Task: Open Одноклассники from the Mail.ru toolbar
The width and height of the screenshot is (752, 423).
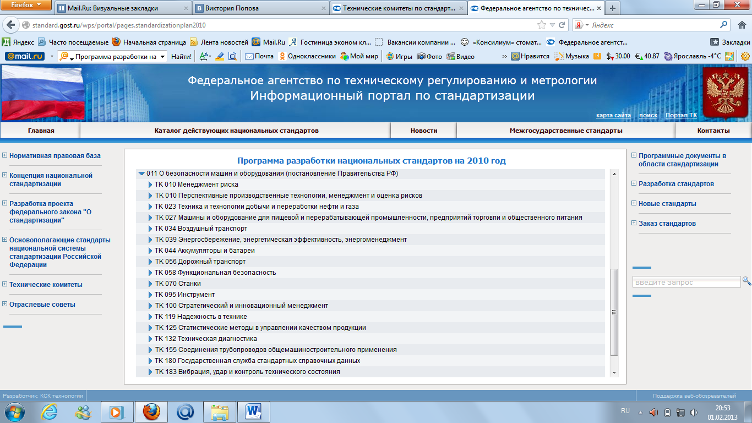Action: [307, 56]
